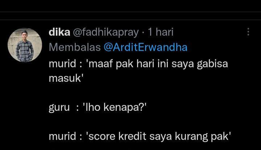Click the Membalas label
The image size is (261, 150).
75,47
